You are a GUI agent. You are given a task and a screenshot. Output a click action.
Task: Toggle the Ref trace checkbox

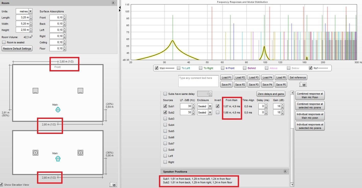[x=310, y=68]
